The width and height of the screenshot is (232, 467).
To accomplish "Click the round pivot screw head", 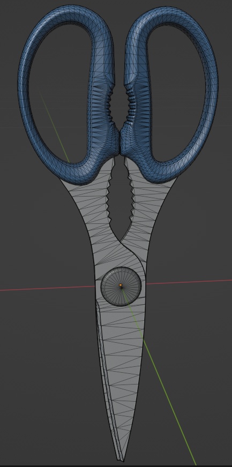I will pyautogui.click(x=121, y=287).
